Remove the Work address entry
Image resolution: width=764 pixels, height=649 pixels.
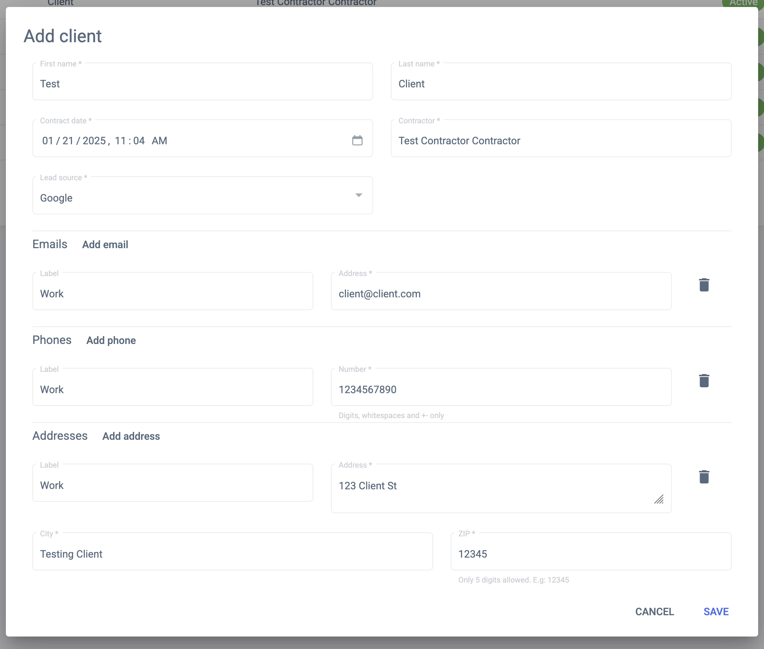(704, 477)
